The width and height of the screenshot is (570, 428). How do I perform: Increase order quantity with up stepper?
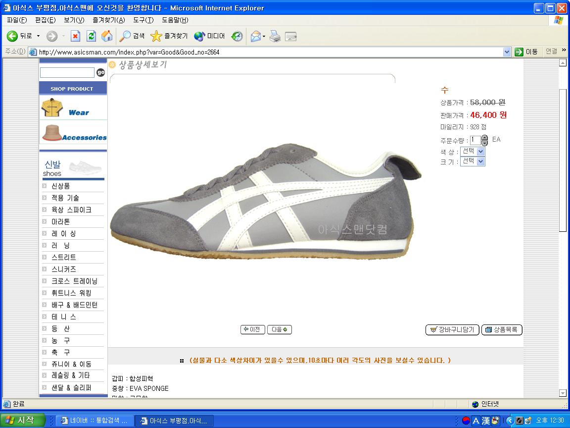click(x=484, y=138)
